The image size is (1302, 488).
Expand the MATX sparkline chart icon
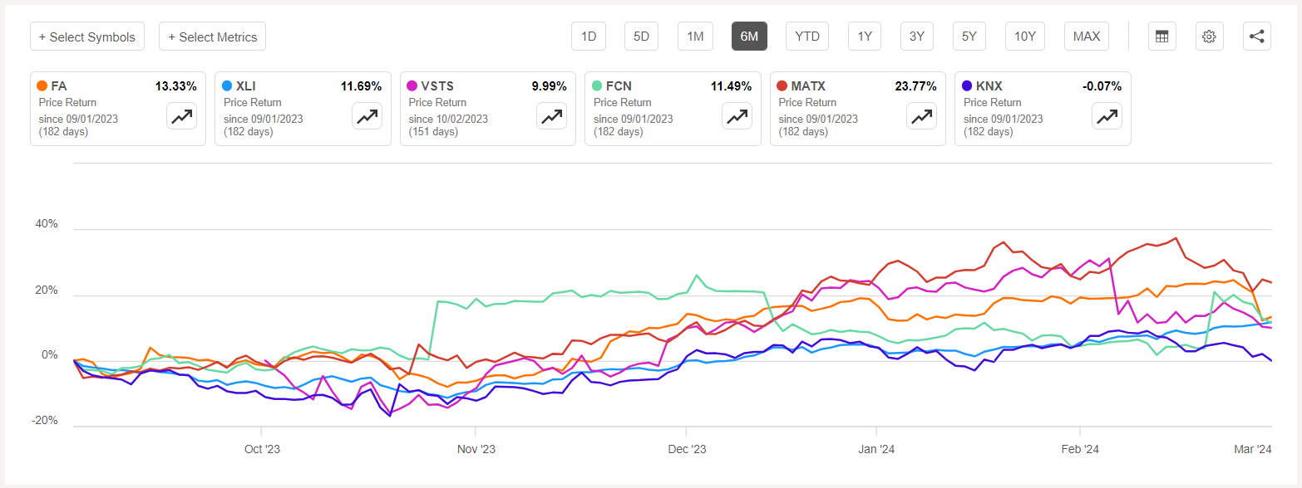pos(921,116)
